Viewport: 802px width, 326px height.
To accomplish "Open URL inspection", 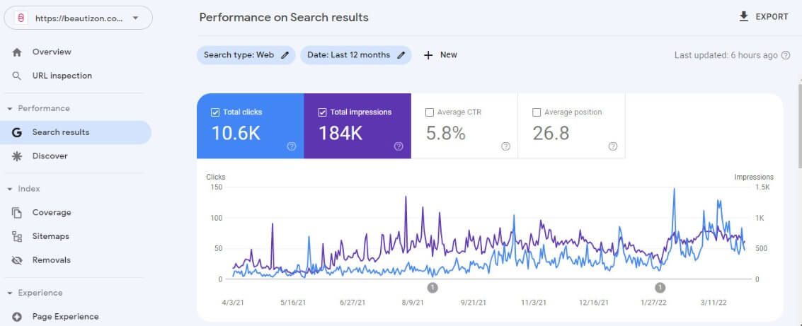I will pos(62,76).
